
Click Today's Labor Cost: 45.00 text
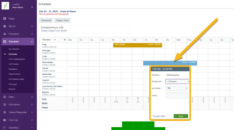coord(54,31)
